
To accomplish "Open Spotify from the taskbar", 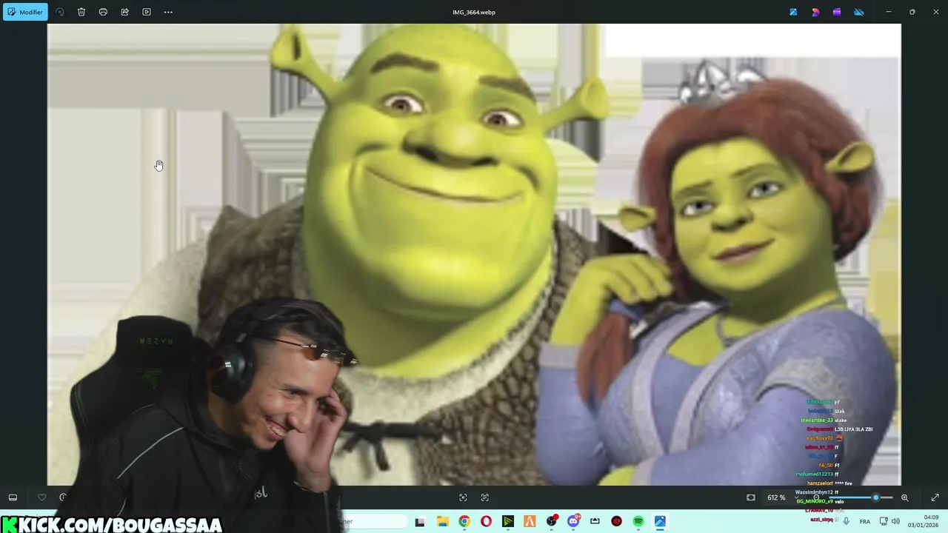I will (x=638, y=521).
